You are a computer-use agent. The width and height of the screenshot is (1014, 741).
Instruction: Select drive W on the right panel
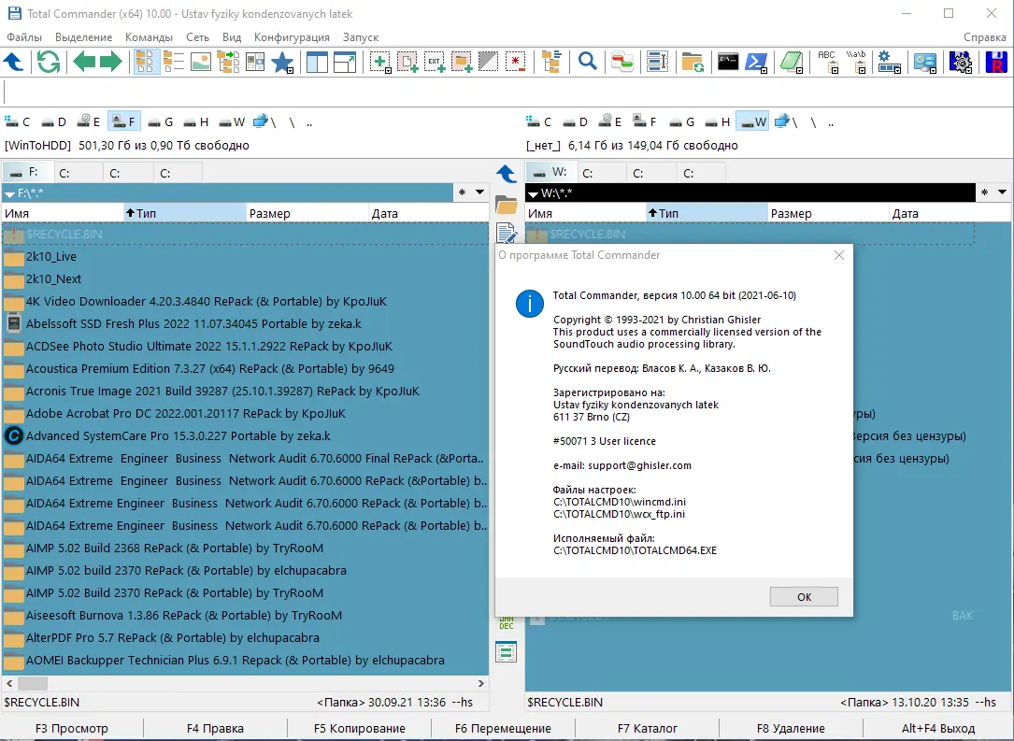click(x=752, y=121)
